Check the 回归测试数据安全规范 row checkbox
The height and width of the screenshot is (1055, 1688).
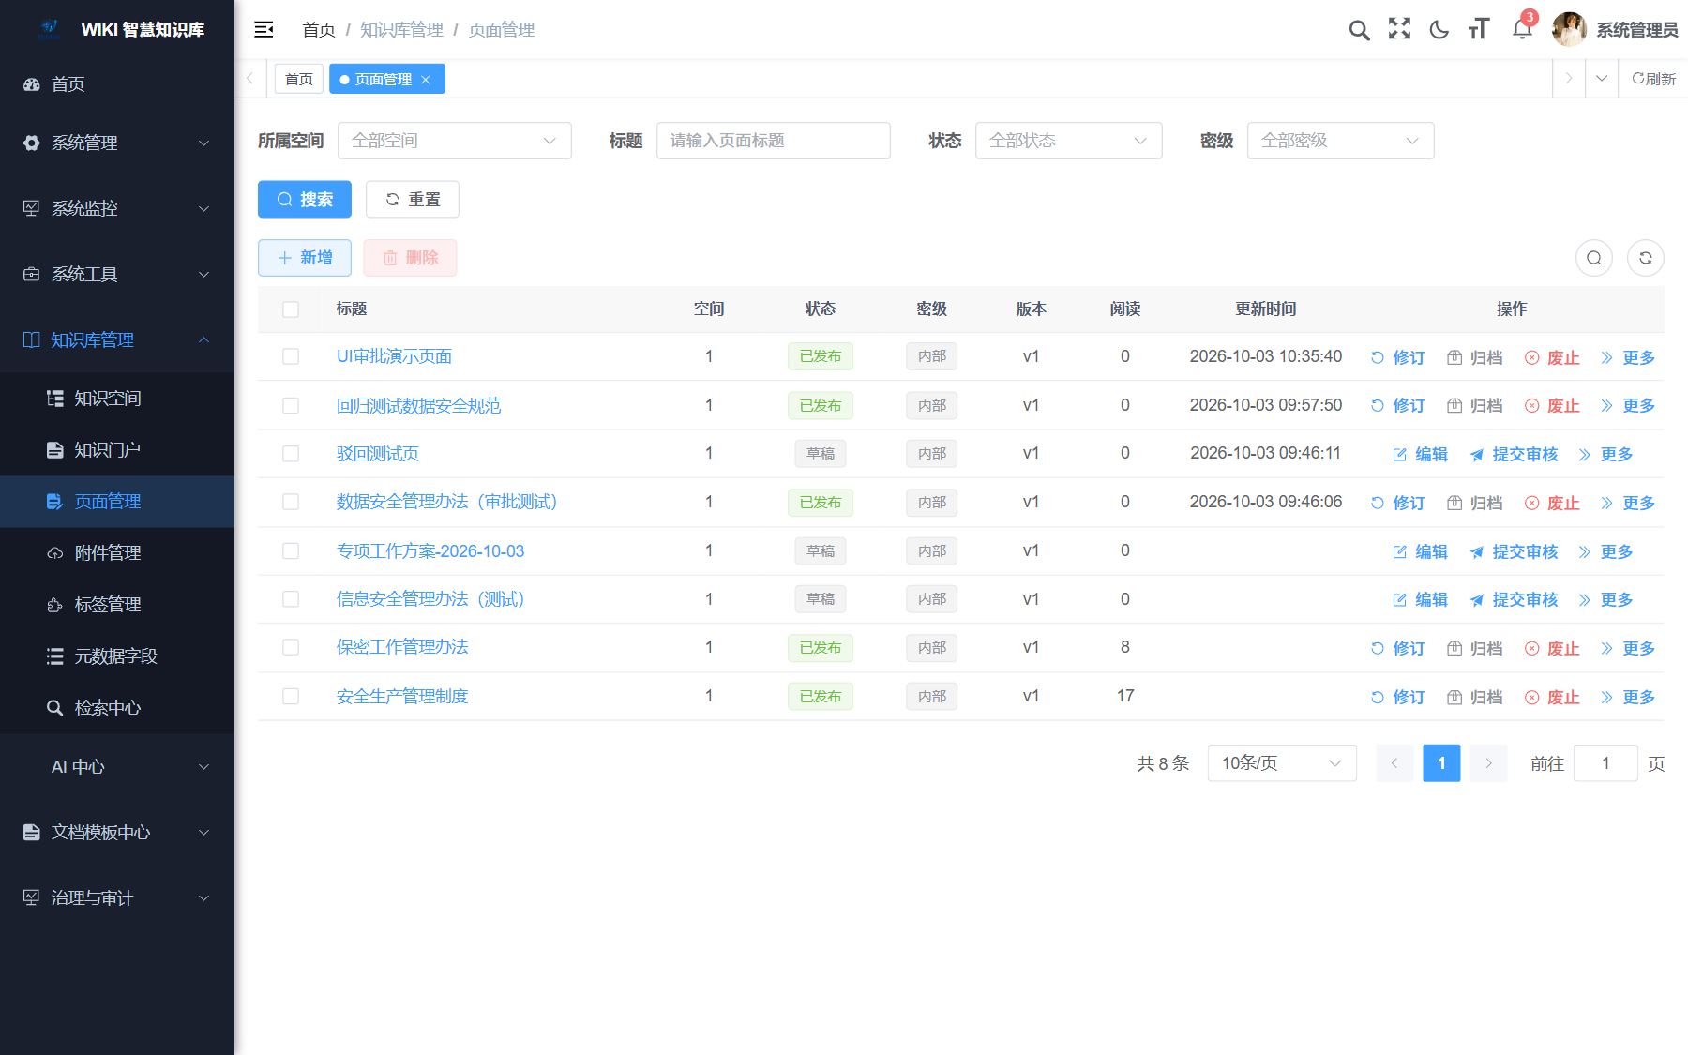coord(291,405)
